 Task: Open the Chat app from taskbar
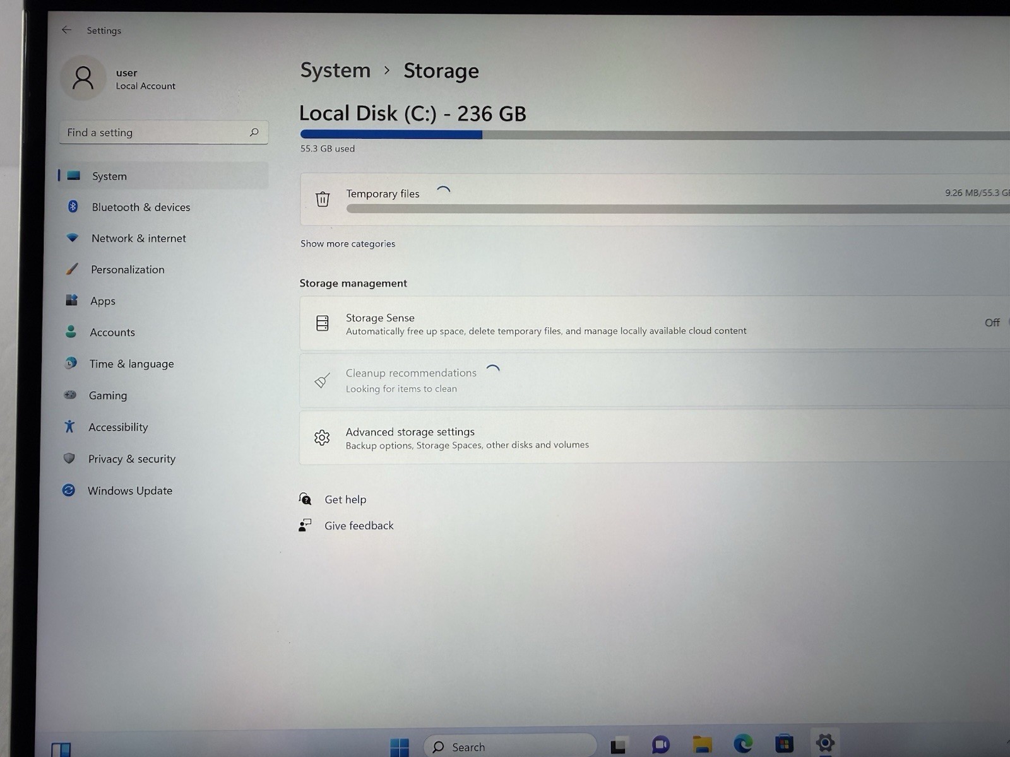(661, 745)
